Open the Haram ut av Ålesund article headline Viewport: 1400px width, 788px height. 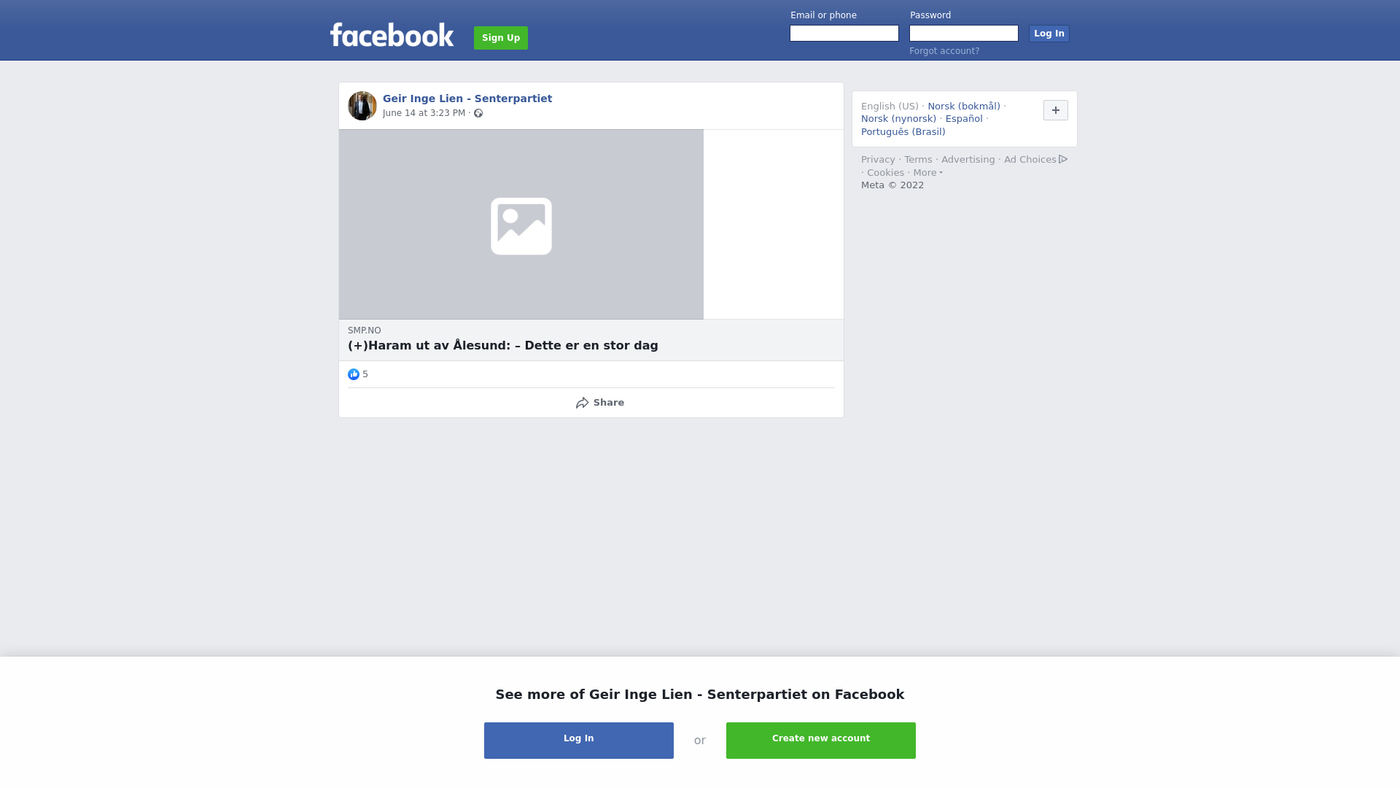point(503,346)
